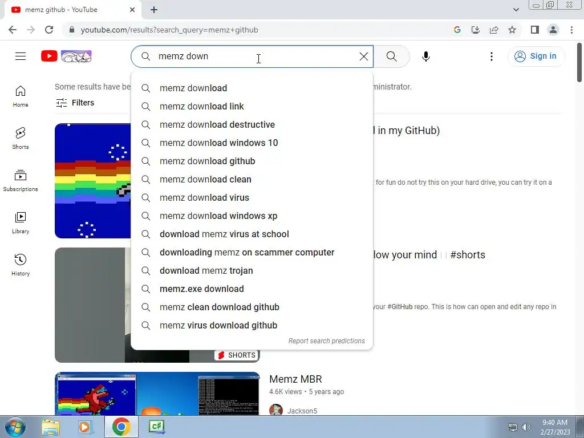
Task: Click the address bar URL
Action: (169, 30)
